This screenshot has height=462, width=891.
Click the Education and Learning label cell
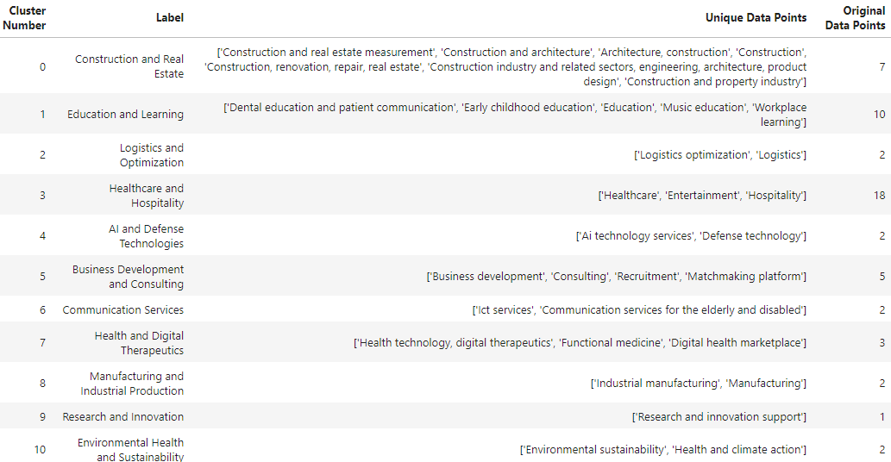[x=125, y=115]
